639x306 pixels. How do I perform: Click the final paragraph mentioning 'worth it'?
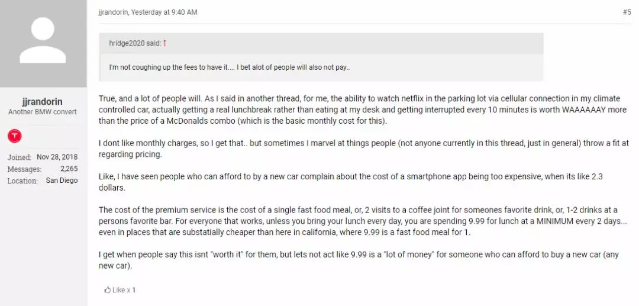click(355, 260)
